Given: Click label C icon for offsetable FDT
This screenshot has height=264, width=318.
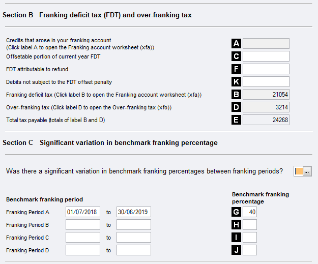Looking at the screenshot, I should point(236,56).
